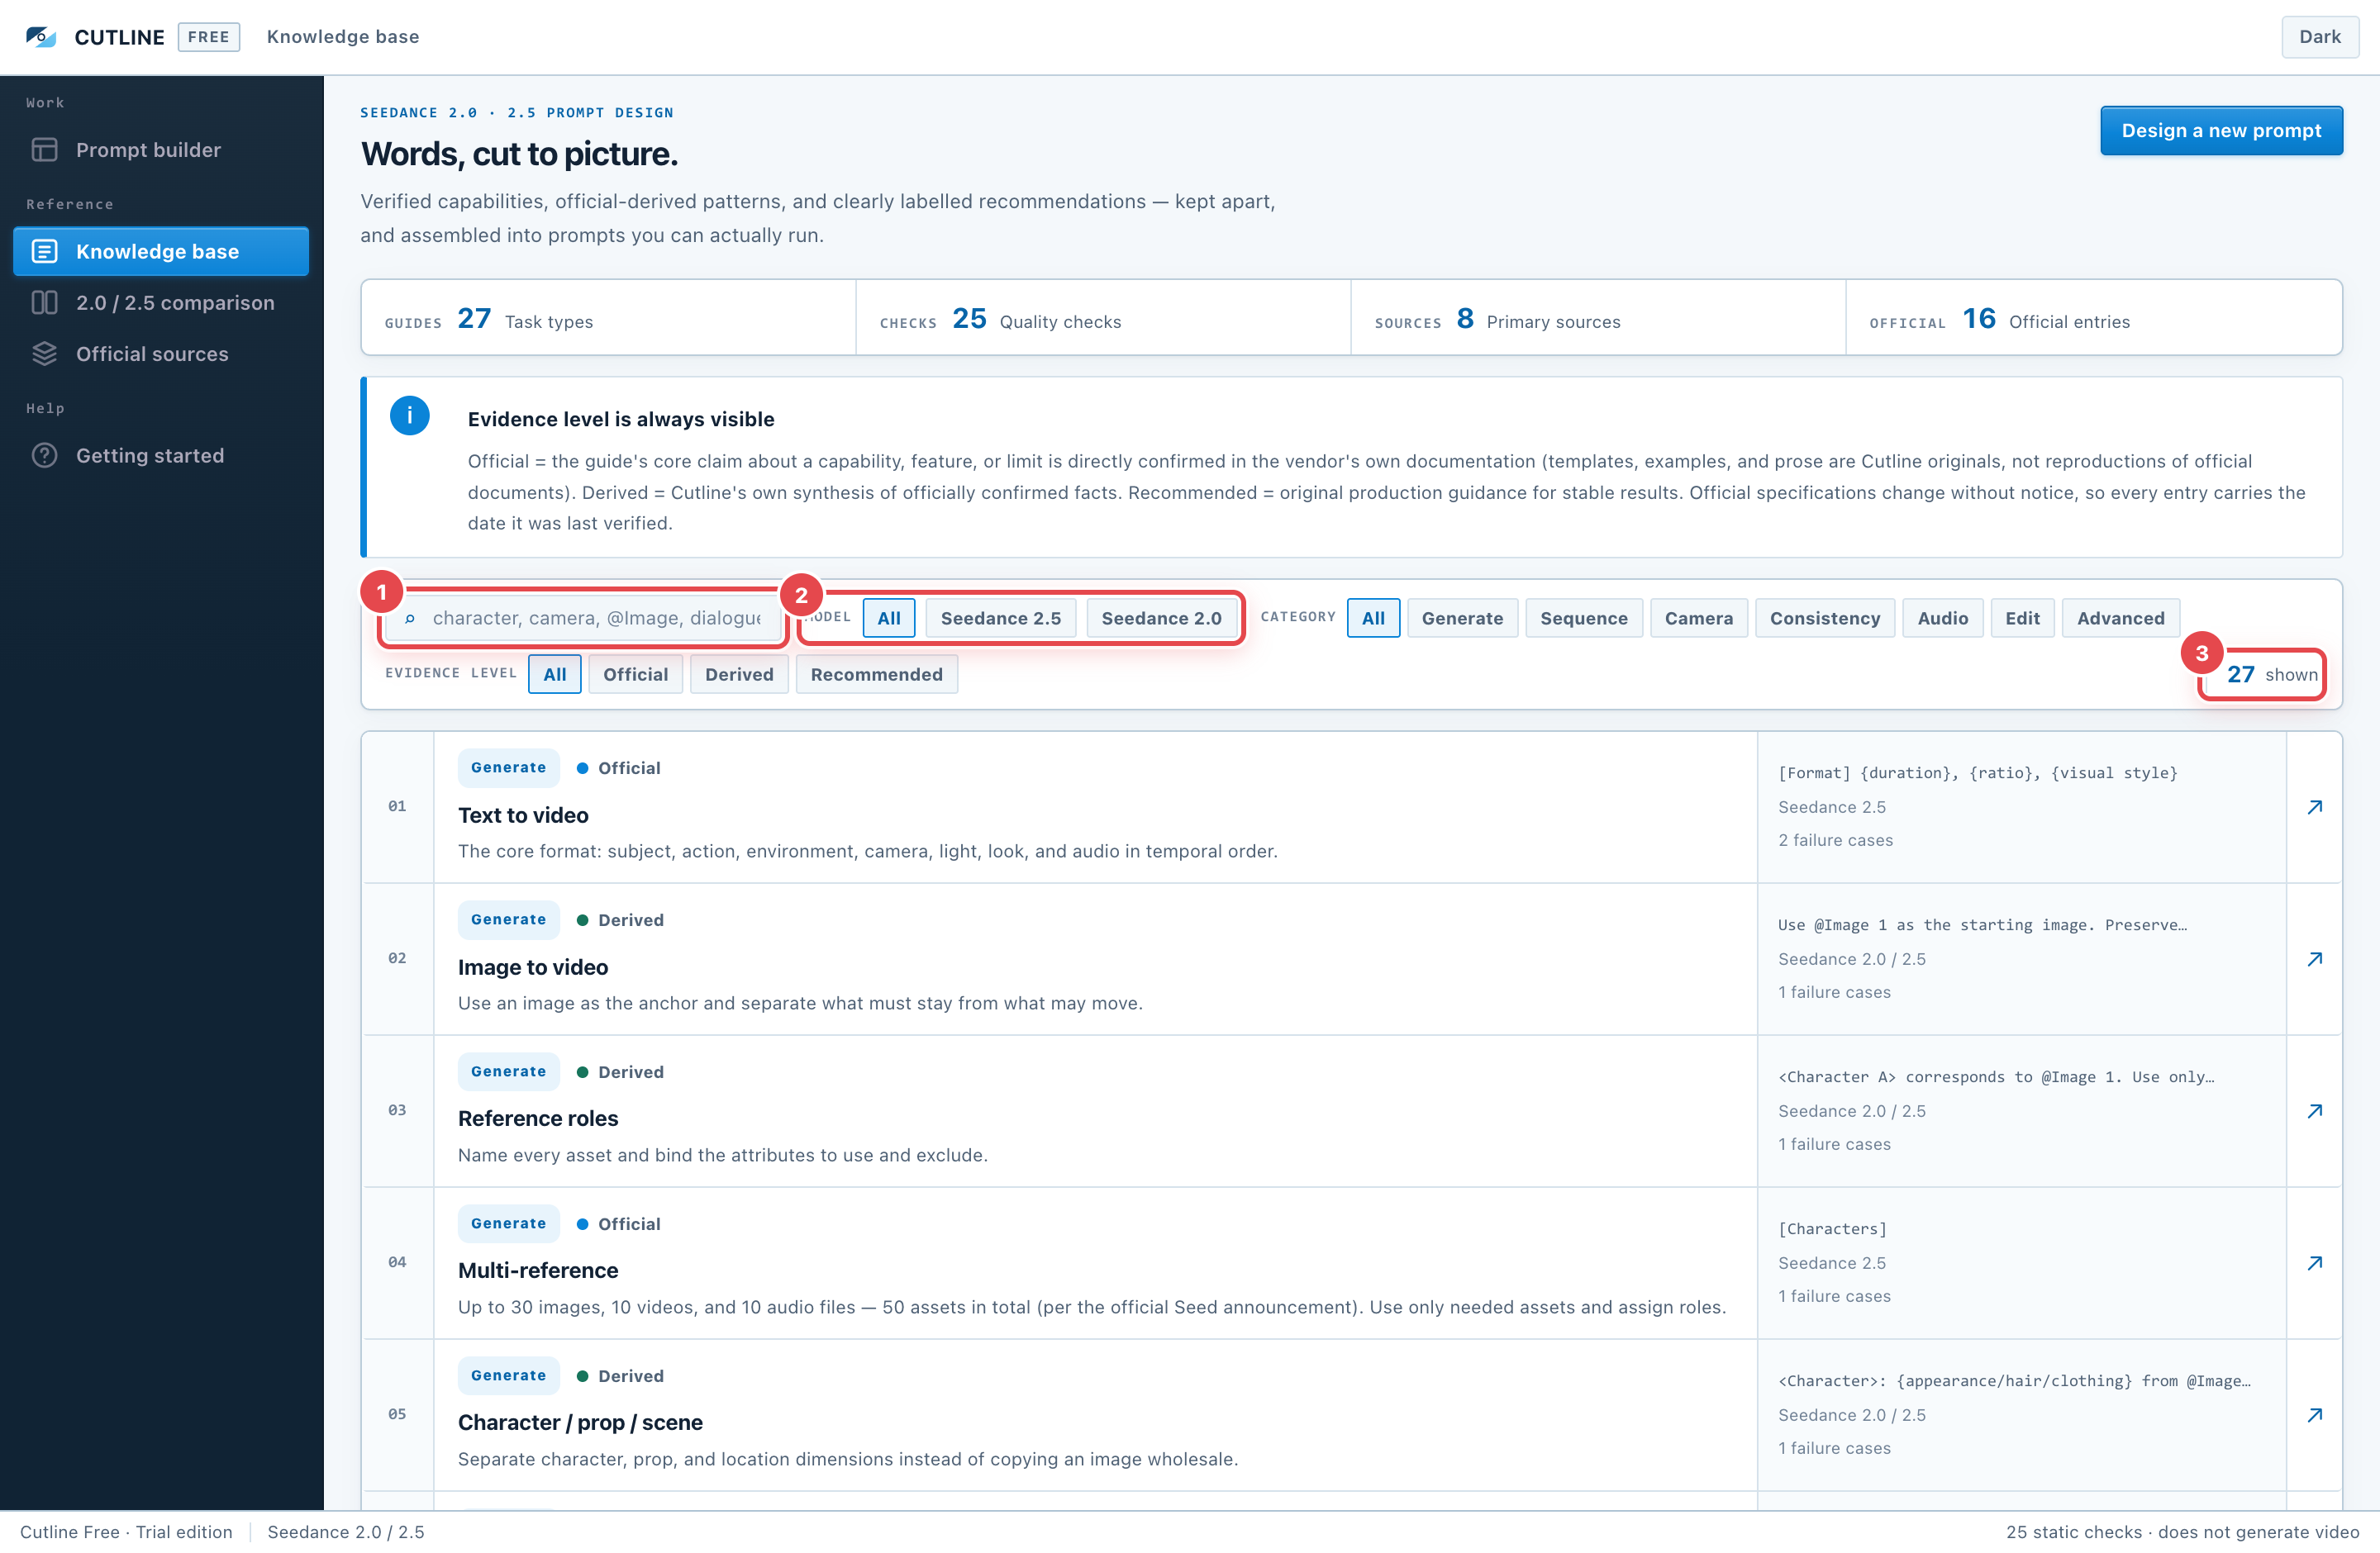Click the CUTLINE brand name

119,37
